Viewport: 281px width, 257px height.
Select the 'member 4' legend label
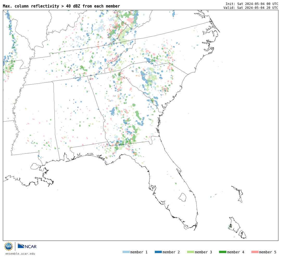[x=236, y=252]
